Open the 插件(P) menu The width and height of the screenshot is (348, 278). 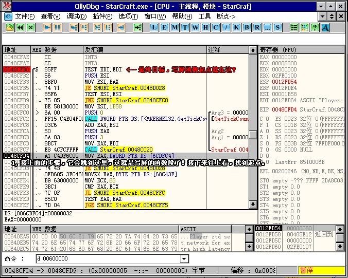[x=102, y=16]
